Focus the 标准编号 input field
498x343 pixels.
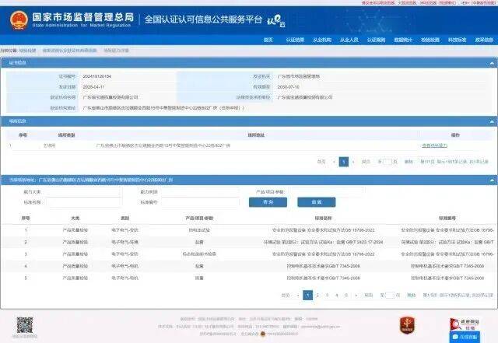(x=200, y=202)
